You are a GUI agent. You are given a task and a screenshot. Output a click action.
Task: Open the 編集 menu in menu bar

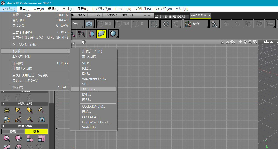pos(24,9)
